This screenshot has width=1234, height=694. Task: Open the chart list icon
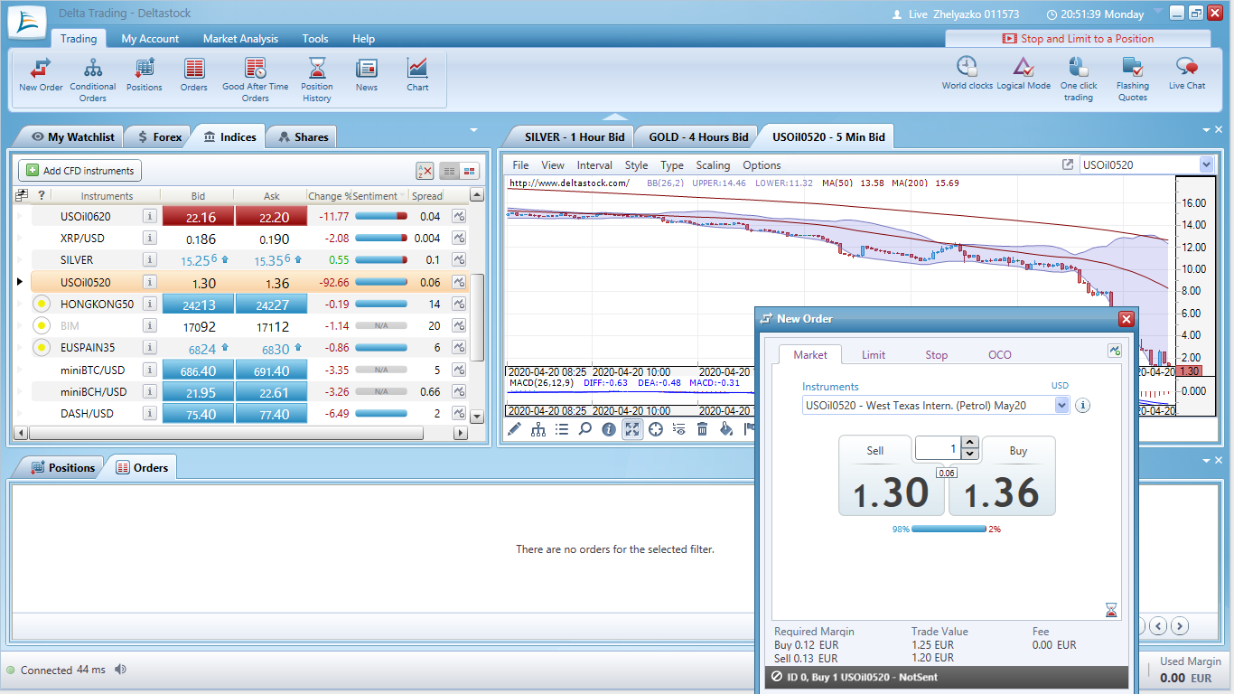click(x=561, y=429)
